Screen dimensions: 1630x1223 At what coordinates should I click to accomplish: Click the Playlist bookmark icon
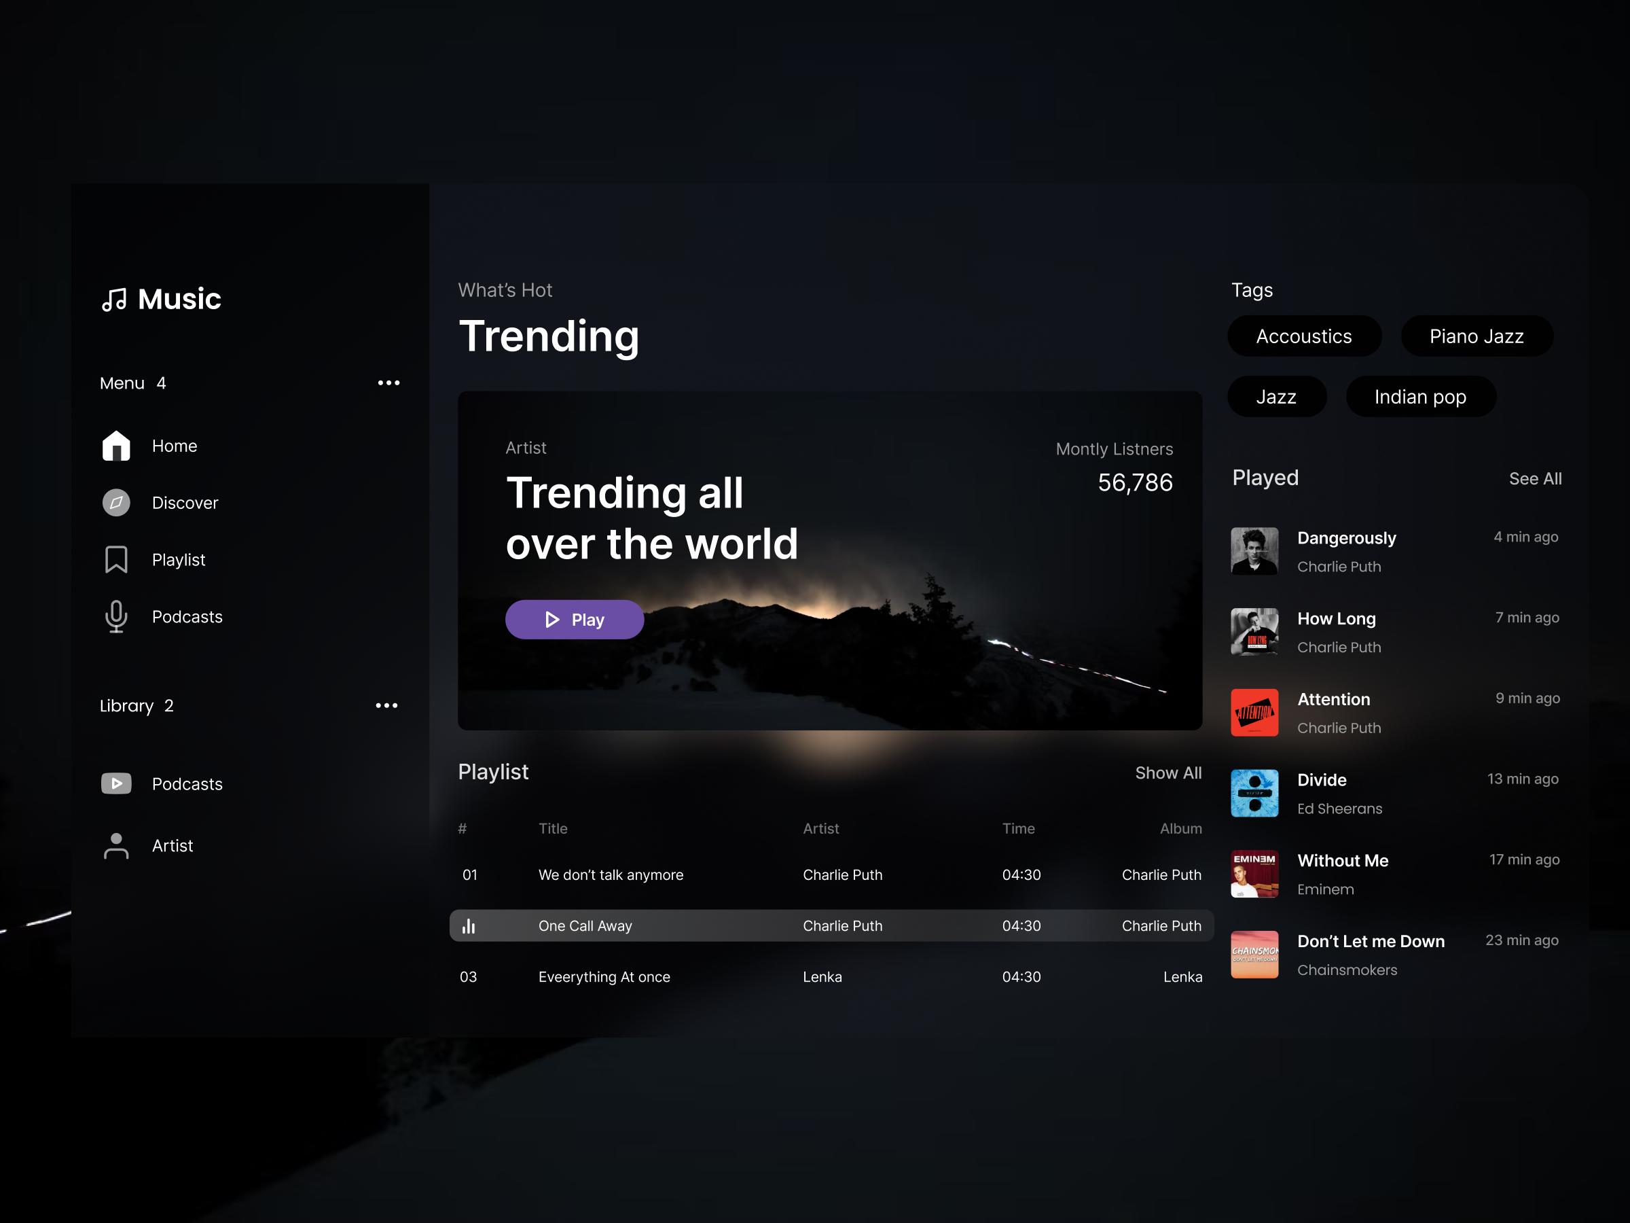pyautogui.click(x=115, y=560)
